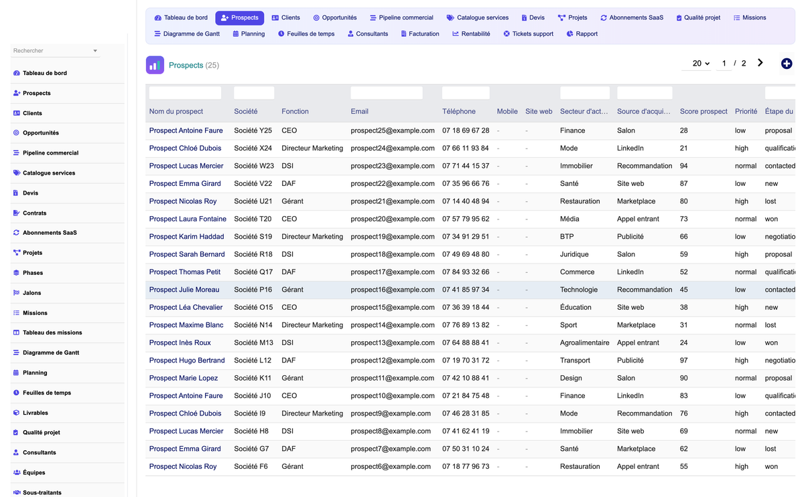
Task: Click the current page number field
Action: (724, 64)
